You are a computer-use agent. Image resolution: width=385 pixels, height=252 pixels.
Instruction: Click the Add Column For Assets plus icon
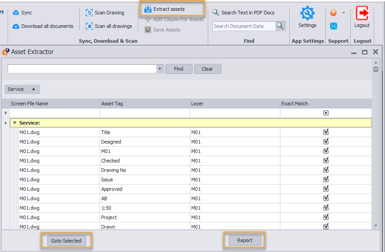click(148, 19)
